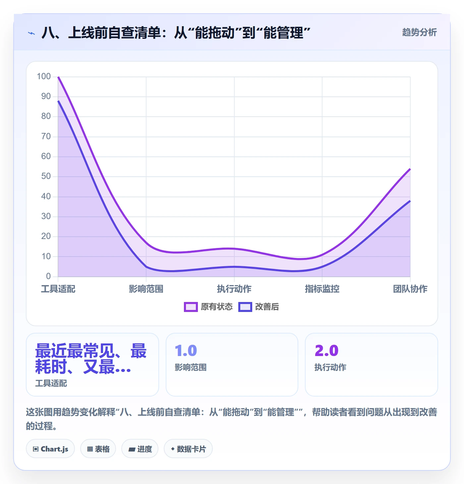The width and height of the screenshot is (464, 484).
Task: Open the 2.0 执行动作 data card
Action: pos(372,365)
